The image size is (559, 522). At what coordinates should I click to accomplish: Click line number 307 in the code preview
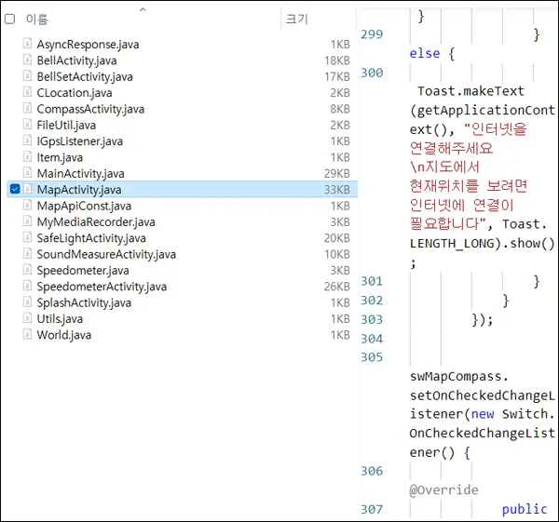(372, 510)
